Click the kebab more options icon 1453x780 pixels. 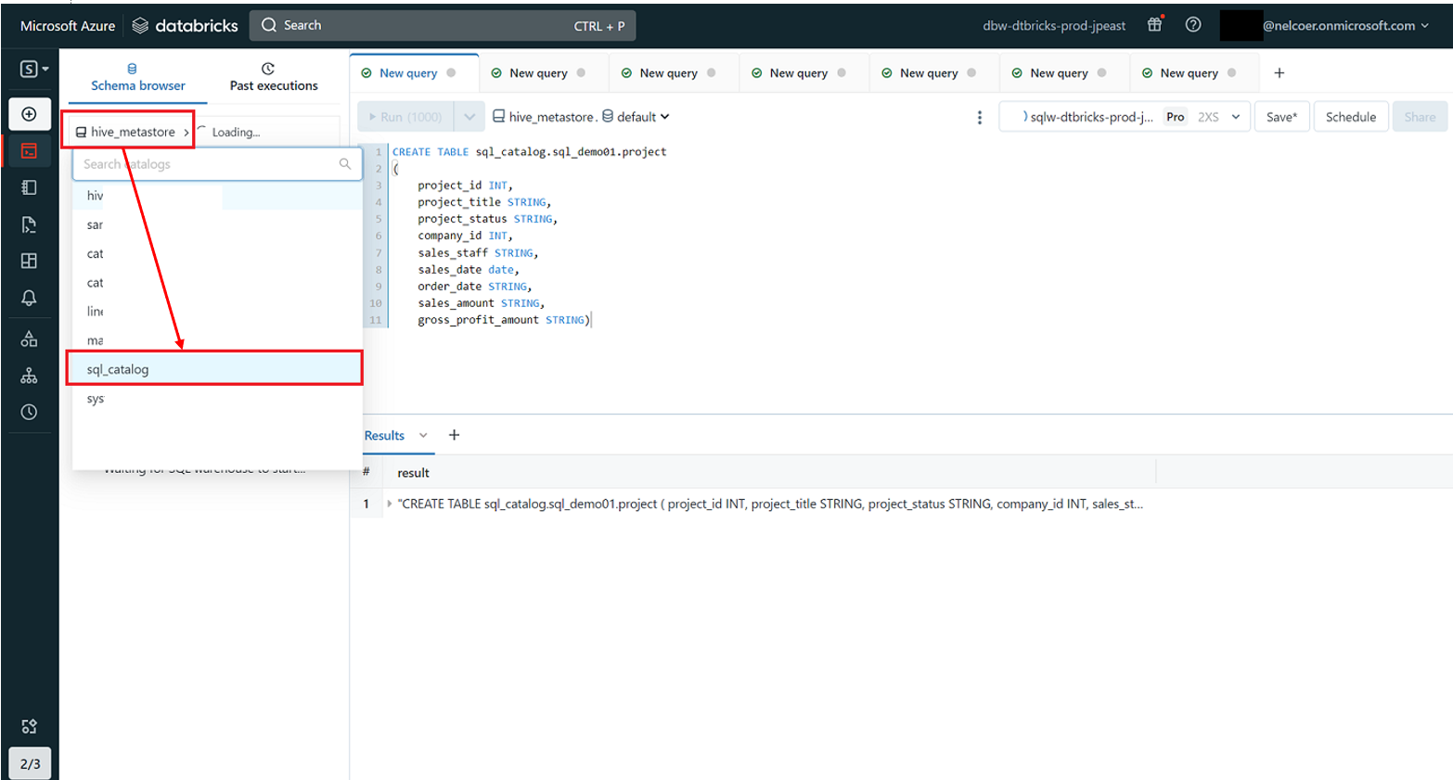click(x=980, y=117)
